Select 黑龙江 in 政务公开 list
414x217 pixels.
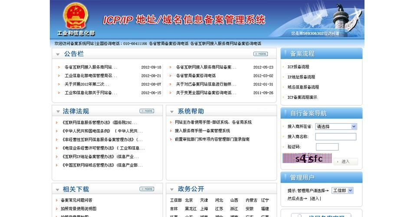point(191,209)
